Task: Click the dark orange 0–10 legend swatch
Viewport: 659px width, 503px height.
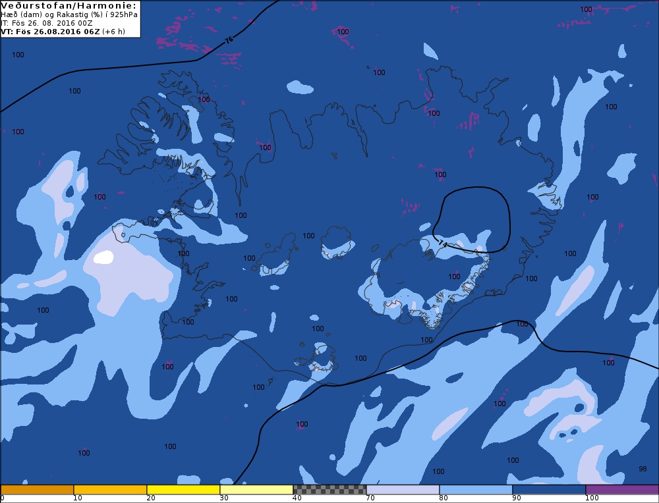Action: 37,490
